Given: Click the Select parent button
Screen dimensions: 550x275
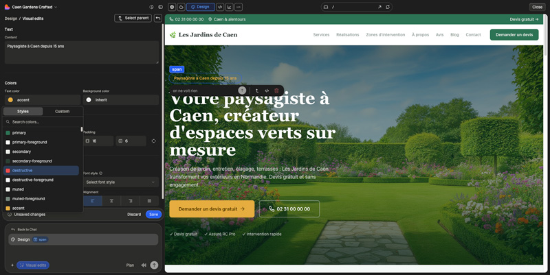Looking at the screenshot, I should [133, 19].
